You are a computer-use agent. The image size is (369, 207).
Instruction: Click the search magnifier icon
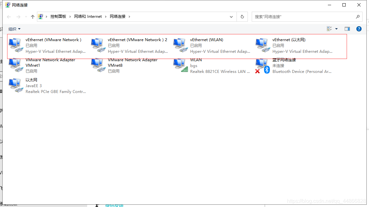358,17
